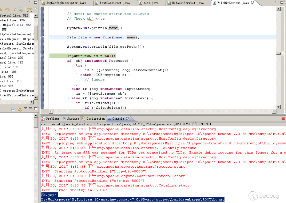Click the red Terminate console button
This screenshot has width=286, height=203.
tap(283, 119)
